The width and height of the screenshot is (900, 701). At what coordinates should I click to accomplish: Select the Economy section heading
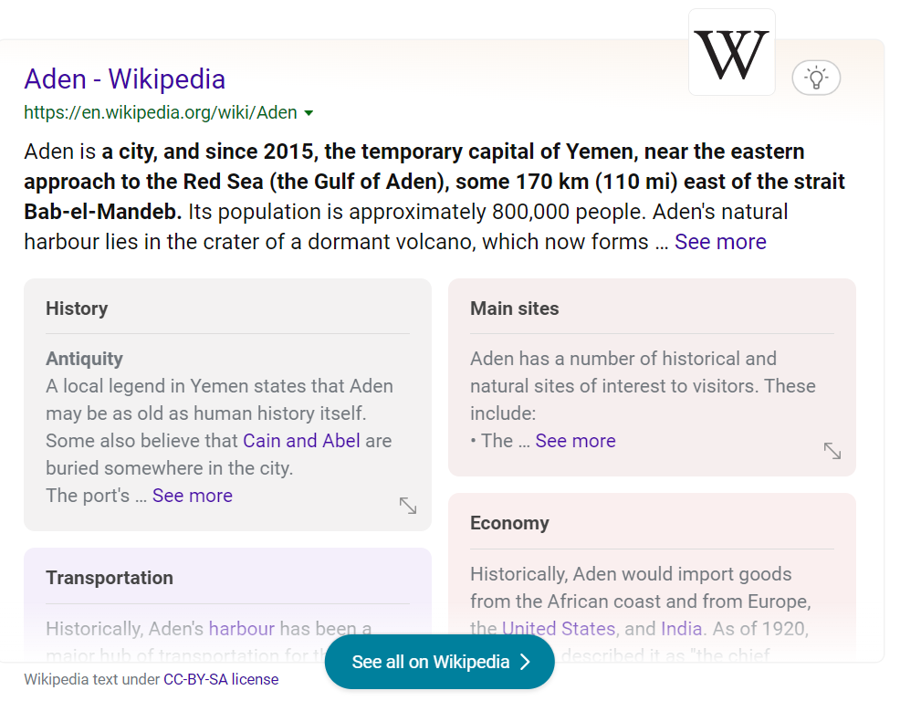(509, 523)
